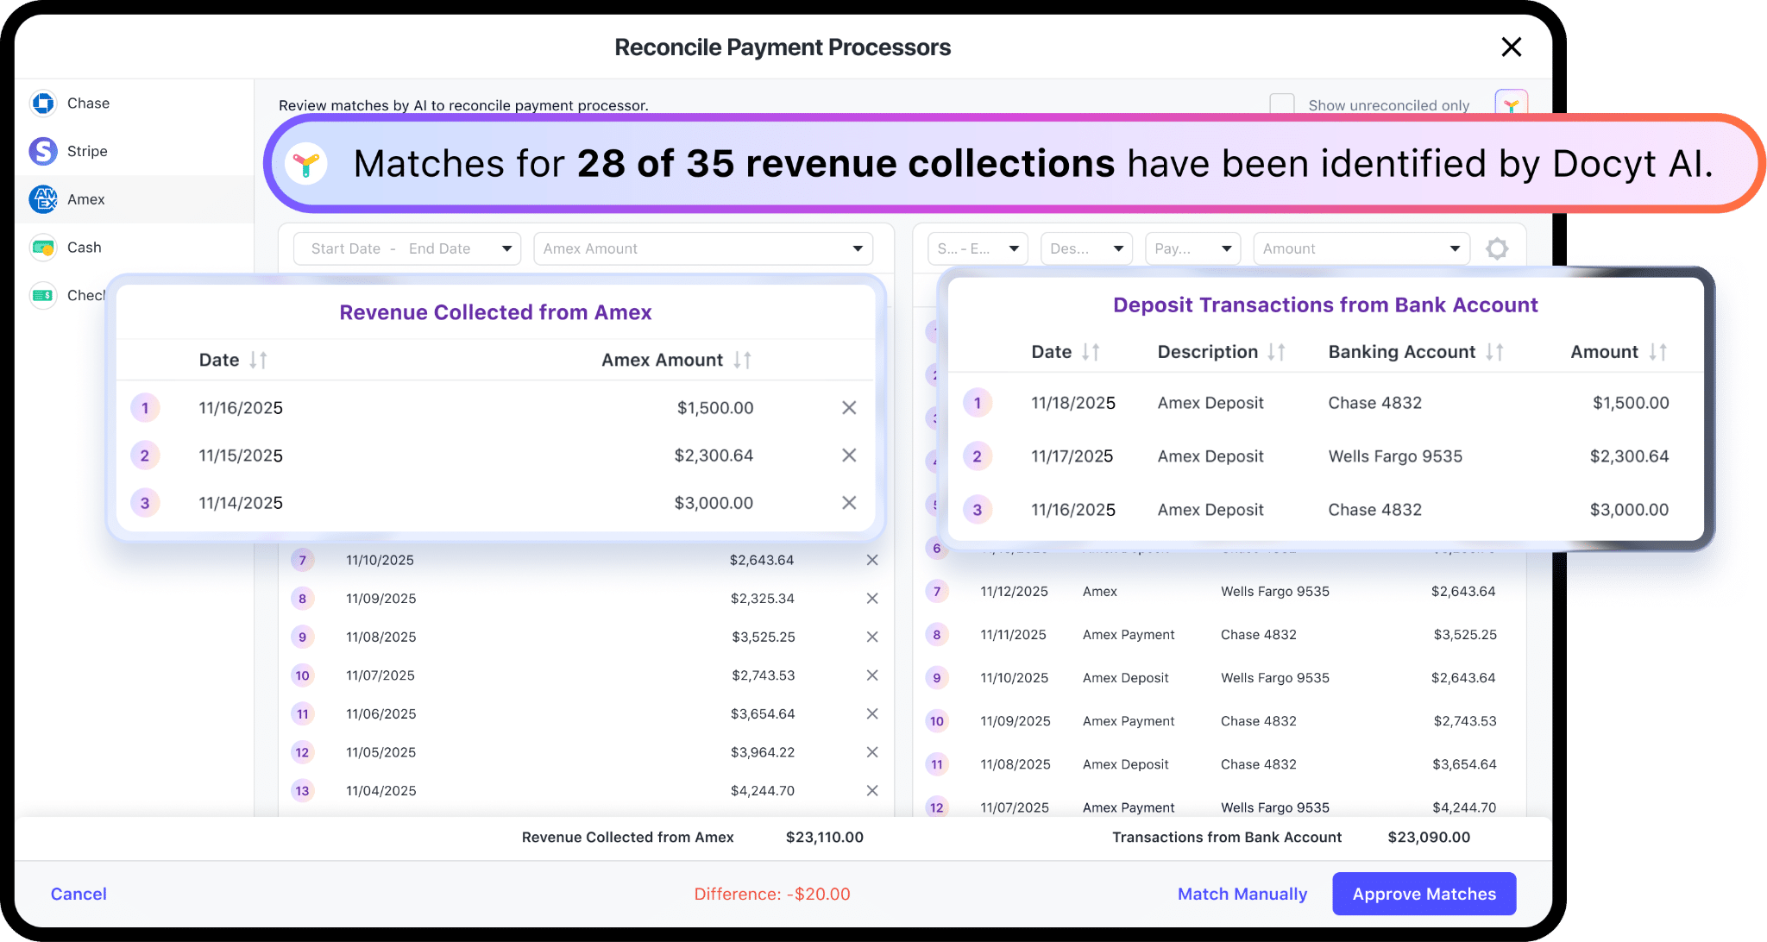The height and width of the screenshot is (942, 1767).
Task: Select Amex in the processor sidebar
Action: tap(135, 199)
